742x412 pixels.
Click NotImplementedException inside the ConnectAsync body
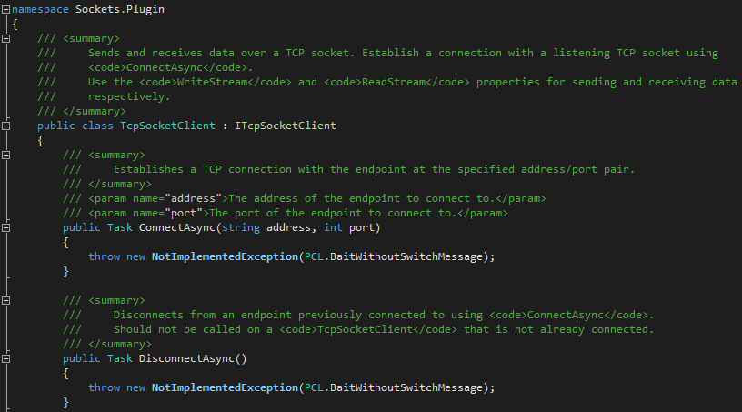(x=225, y=256)
